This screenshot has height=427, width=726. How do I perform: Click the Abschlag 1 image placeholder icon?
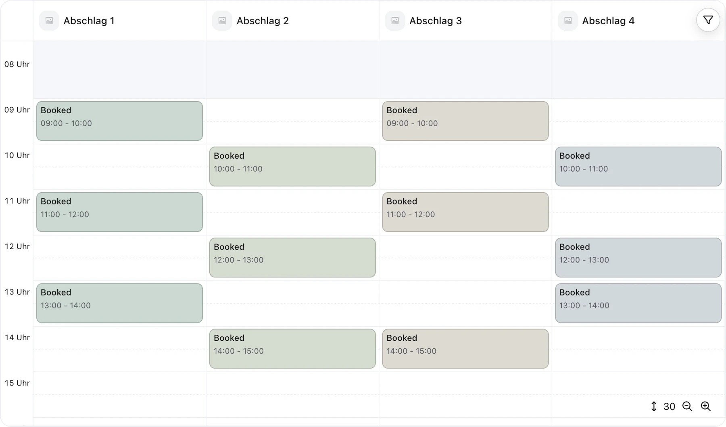point(49,21)
